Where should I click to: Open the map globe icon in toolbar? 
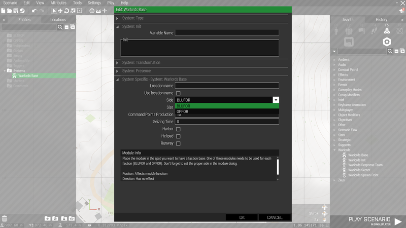click(x=92, y=11)
